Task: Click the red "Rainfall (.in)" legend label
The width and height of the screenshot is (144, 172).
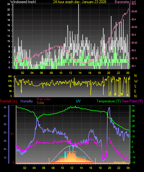Action: coord(9,101)
